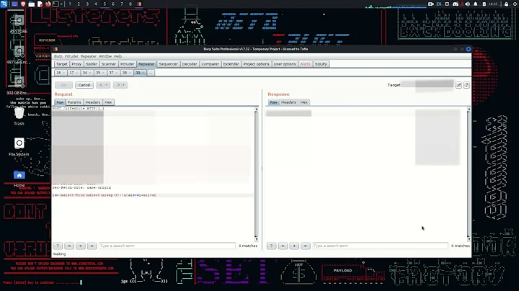
Task: Open the request Hex tab
Action: pos(108,102)
